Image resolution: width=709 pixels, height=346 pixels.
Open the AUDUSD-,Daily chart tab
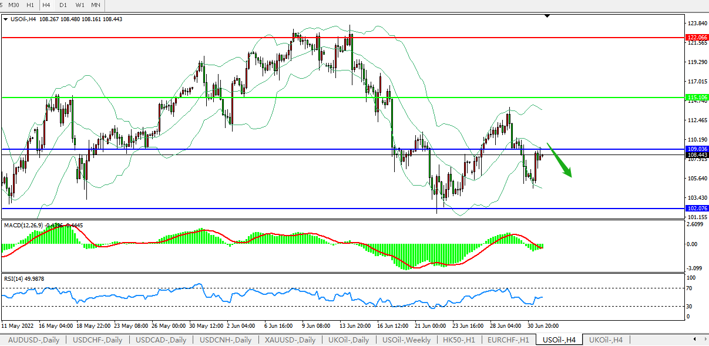[x=33, y=340]
